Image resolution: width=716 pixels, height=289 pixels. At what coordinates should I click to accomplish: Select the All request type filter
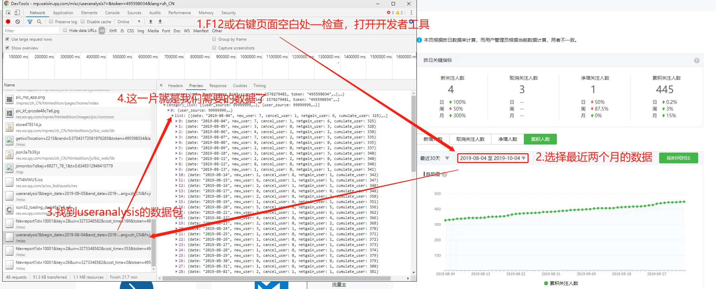click(x=102, y=31)
